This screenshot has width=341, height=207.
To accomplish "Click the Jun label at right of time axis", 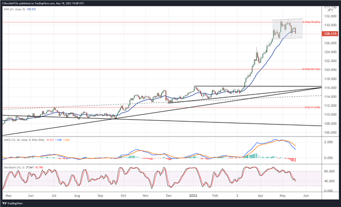I will [x=306, y=196].
